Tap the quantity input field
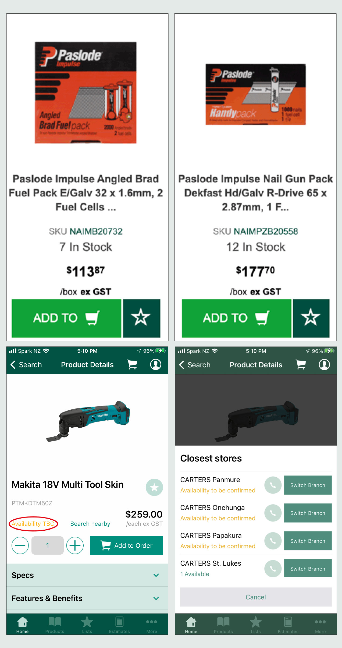This screenshot has width=342, height=648. coord(47,545)
